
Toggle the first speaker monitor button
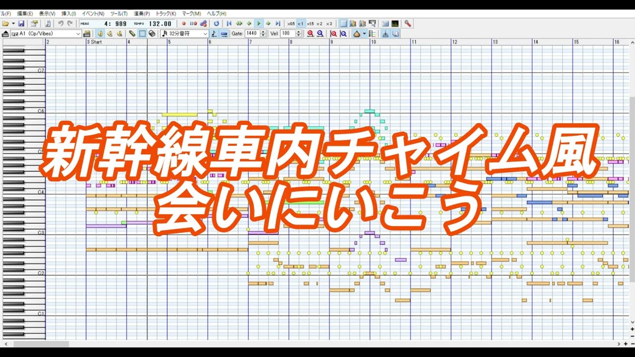point(100,33)
